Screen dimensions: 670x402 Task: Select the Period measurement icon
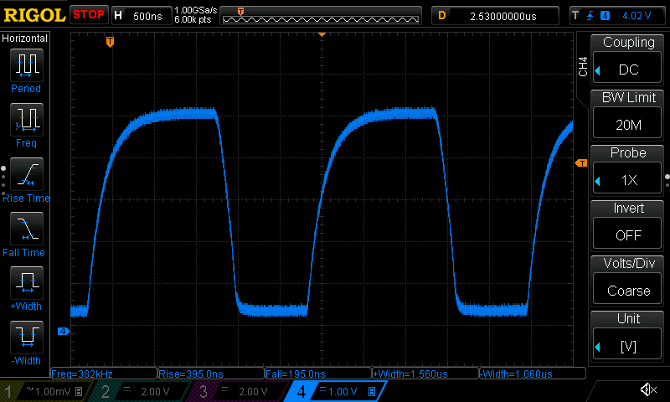[x=27, y=65]
